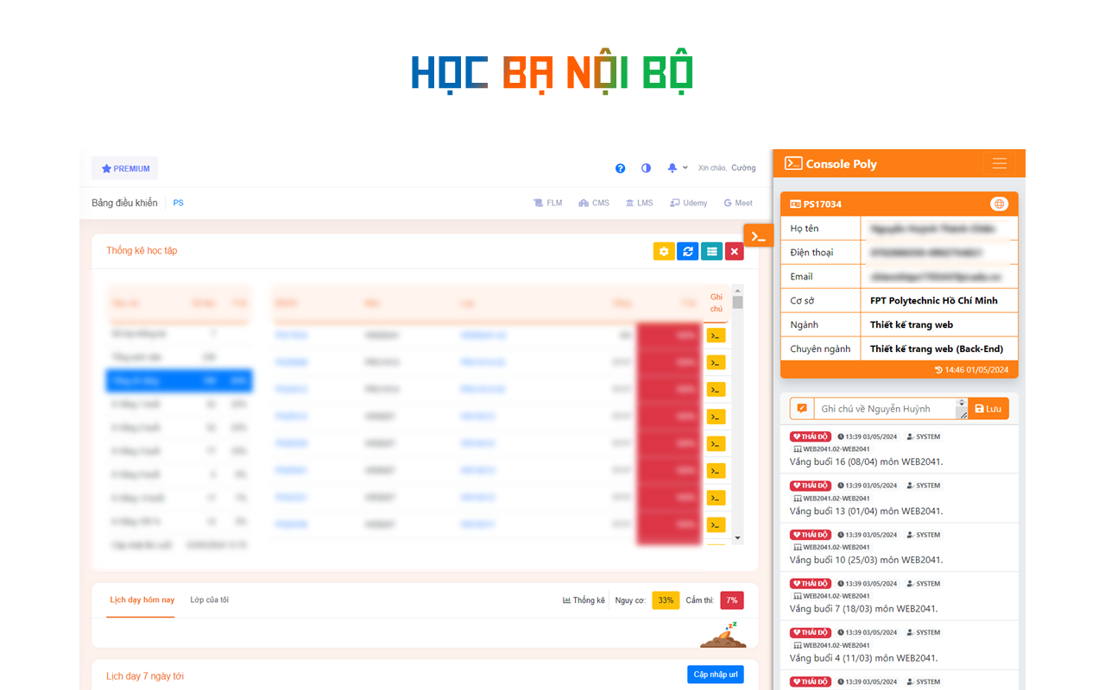Click the Cập nhập url button
1105x690 pixels.
[x=716, y=674]
